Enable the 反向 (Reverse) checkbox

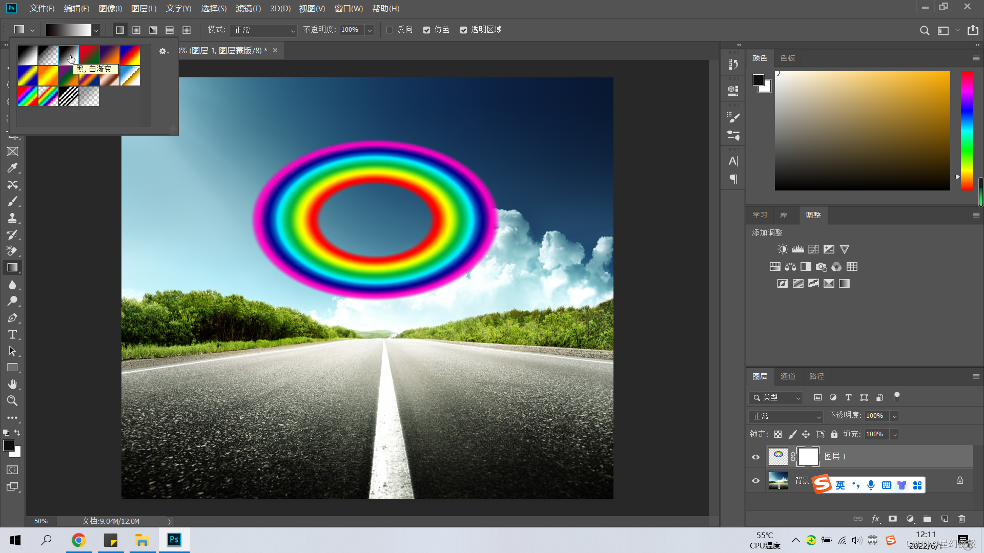(x=389, y=30)
